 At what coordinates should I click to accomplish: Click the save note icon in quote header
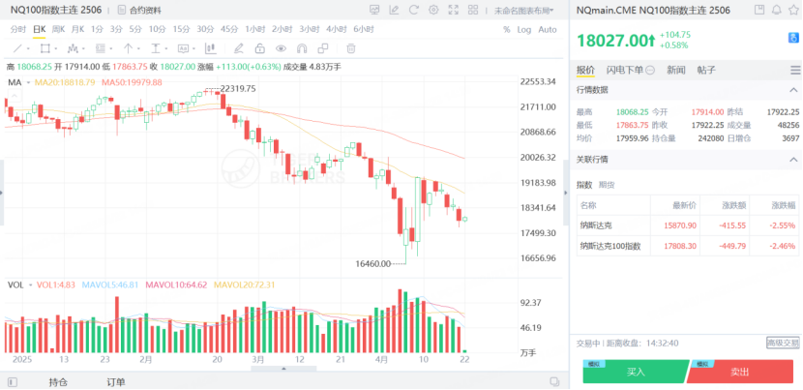(x=759, y=10)
